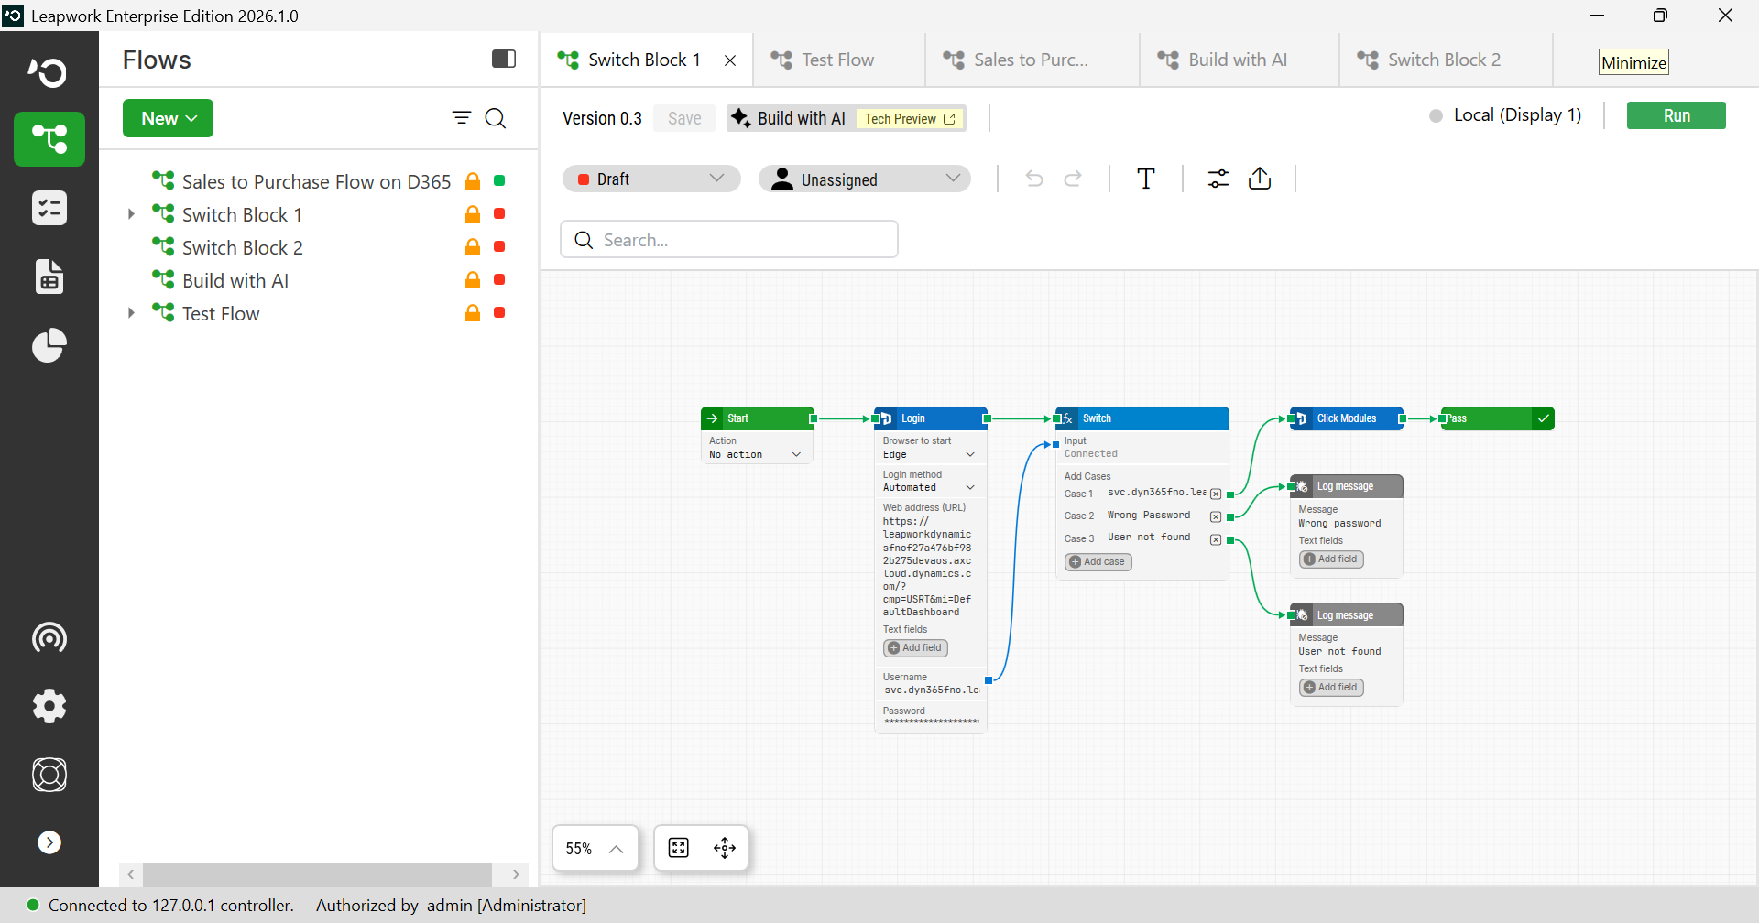This screenshot has height=923, width=1759.
Task: Open the Schedules checklist sidebar icon
Action: [49, 208]
